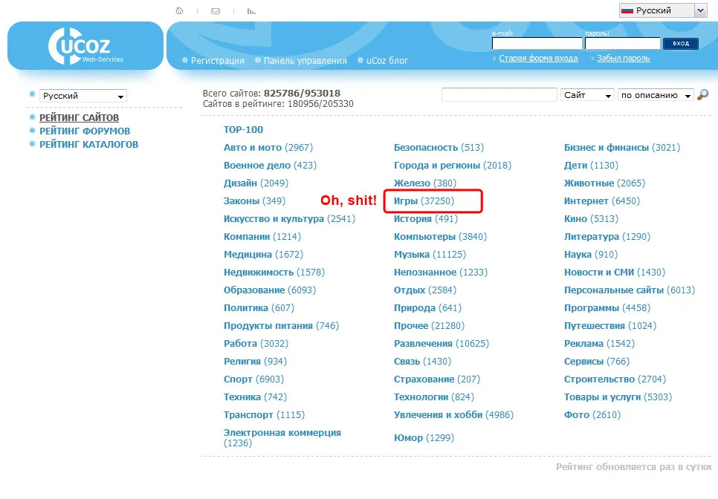Open the sidebar Русский language dropdown
The width and height of the screenshot is (718, 499).
tap(83, 96)
